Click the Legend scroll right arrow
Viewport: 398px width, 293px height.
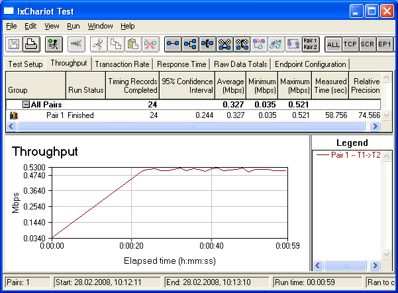[x=375, y=266]
